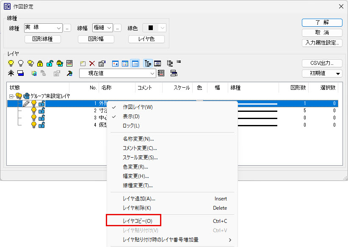The width and height of the screenshot is (348, 247).
Task: Click the 図形線種 button
Action: point(43,39)
